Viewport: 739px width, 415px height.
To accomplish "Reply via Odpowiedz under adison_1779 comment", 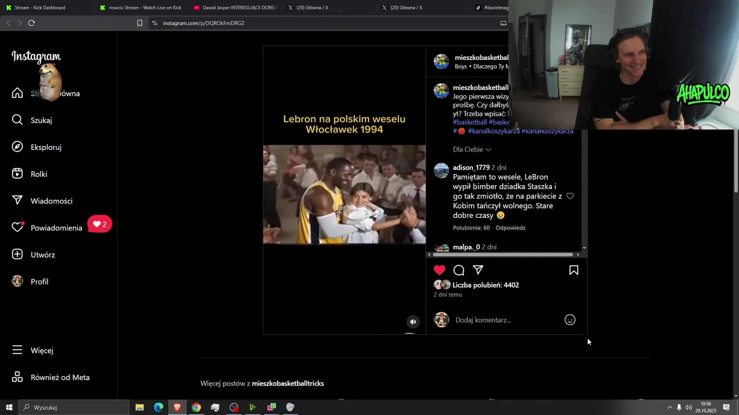I will 510,228.
